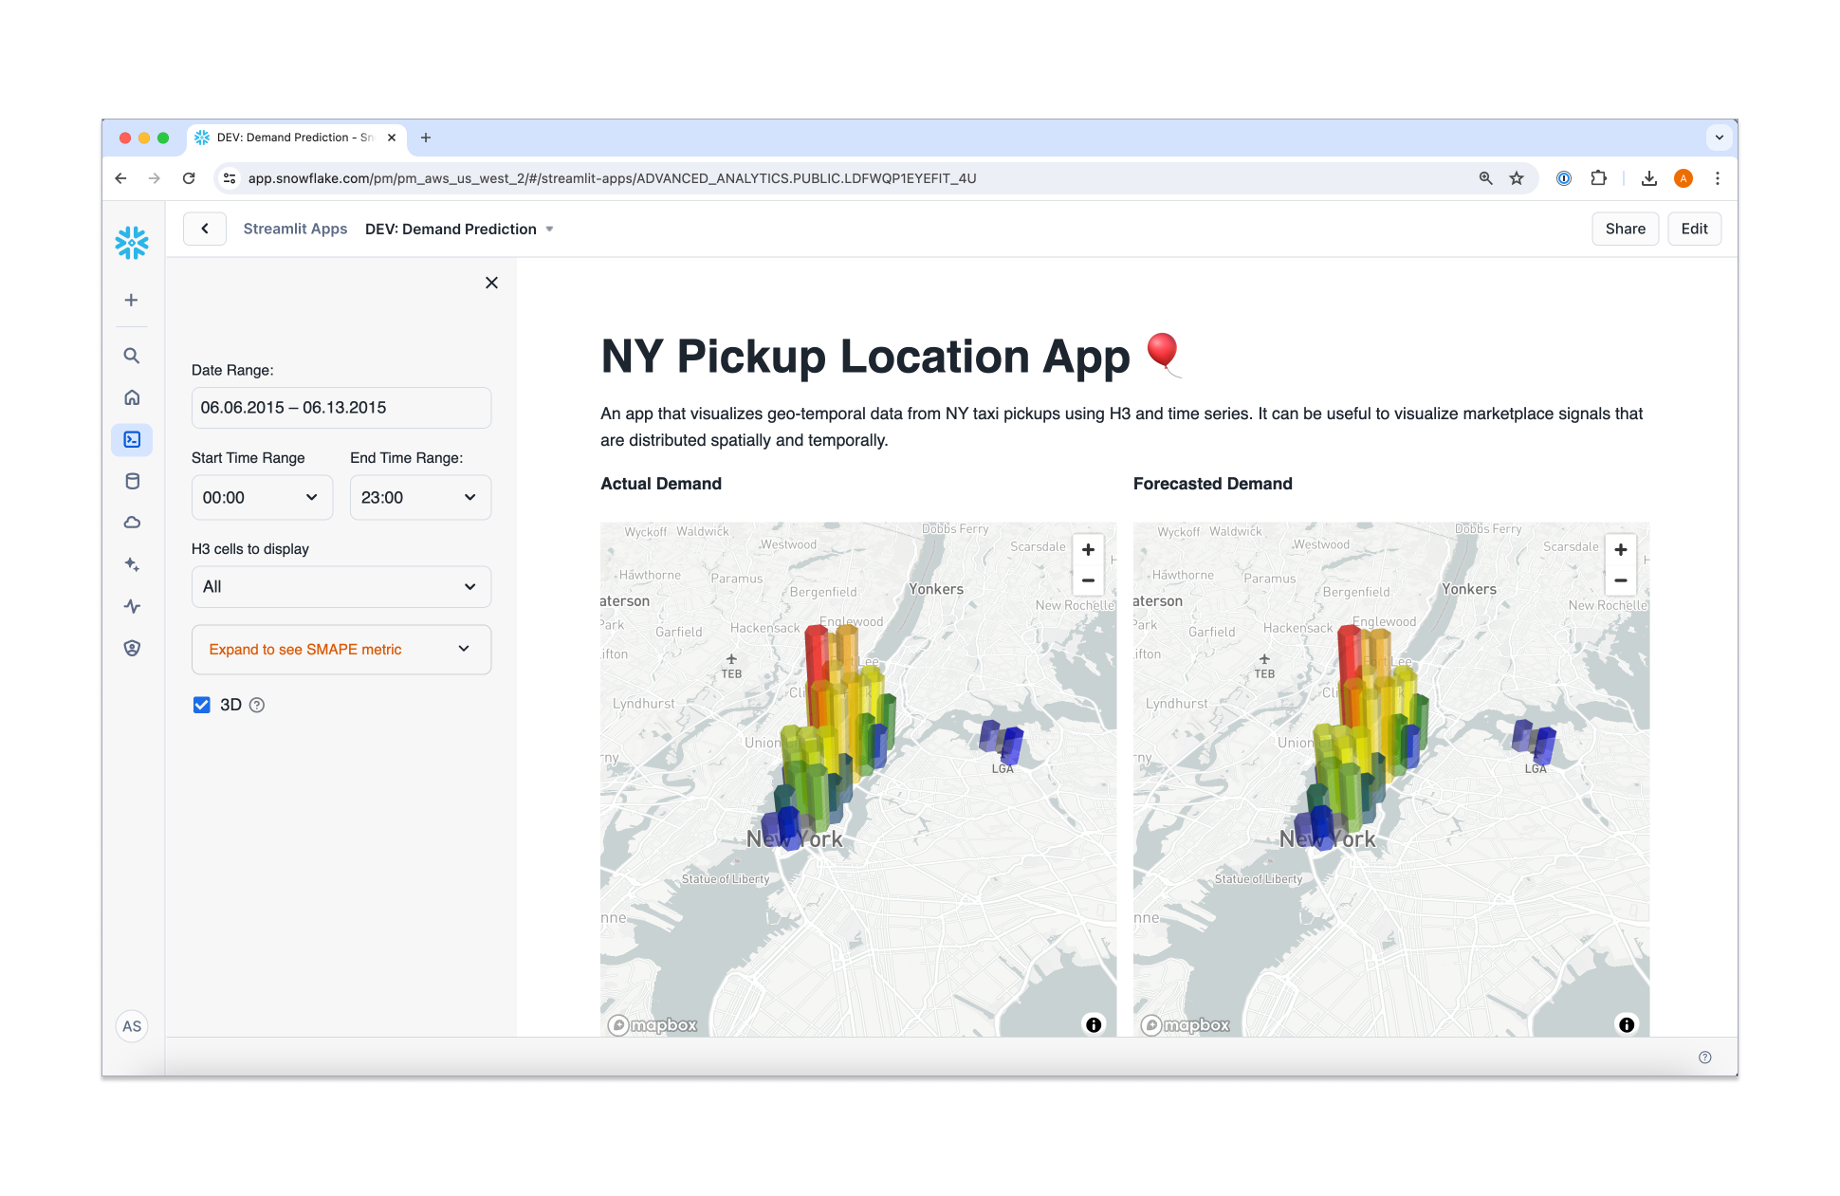Open the Admin shield icon

pyautogui.click(x=132, y=648)
